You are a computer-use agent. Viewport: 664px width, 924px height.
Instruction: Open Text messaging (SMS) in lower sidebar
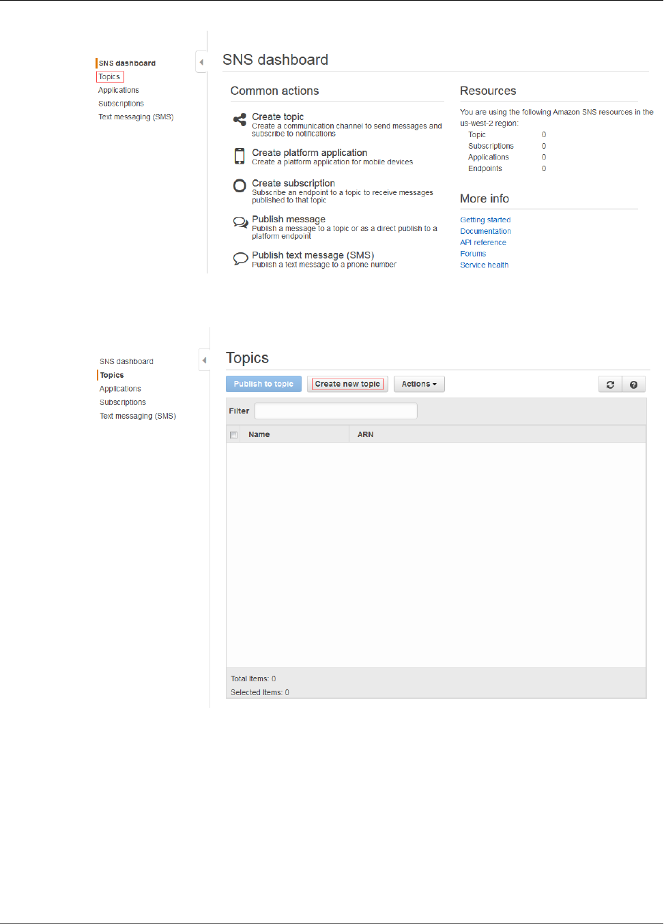pos(138,416)
